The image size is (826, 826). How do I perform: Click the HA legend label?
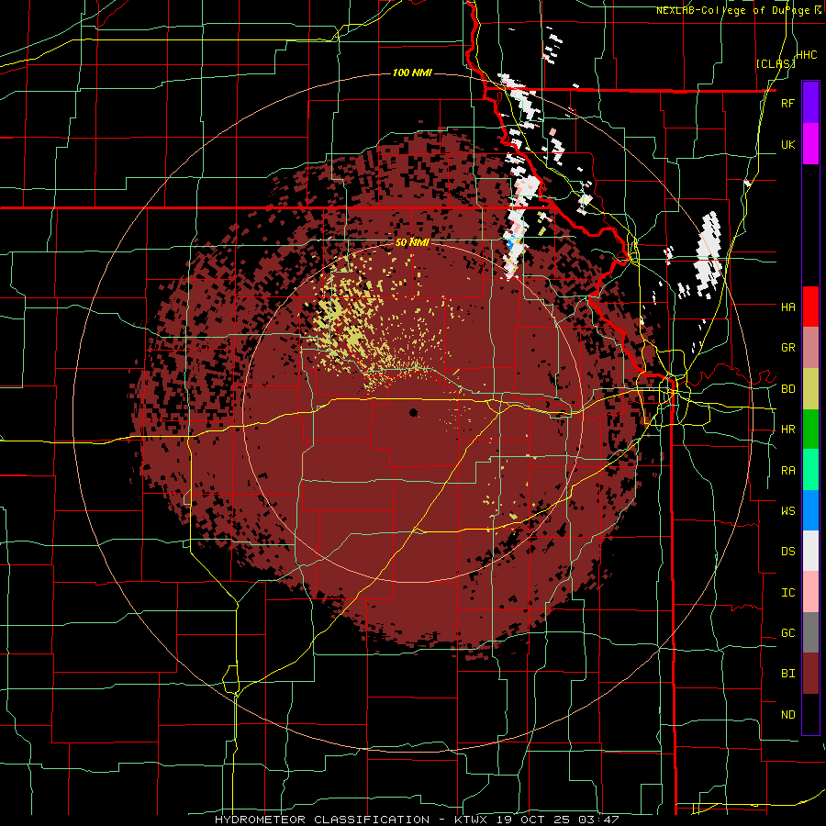(787, 307)
